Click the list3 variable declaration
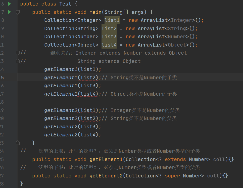The height and width of the screenshot is (188, 243). click(109, 37)
